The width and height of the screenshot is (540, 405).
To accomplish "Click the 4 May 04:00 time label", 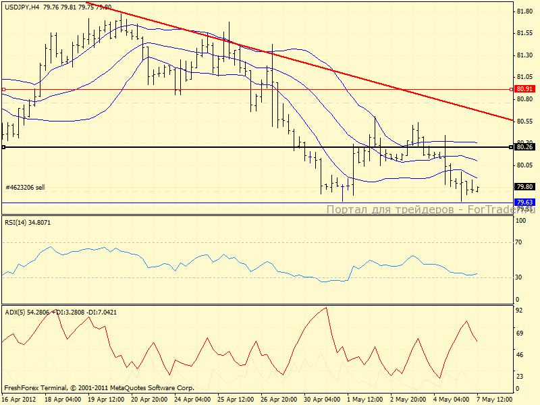I will (452, 400).
